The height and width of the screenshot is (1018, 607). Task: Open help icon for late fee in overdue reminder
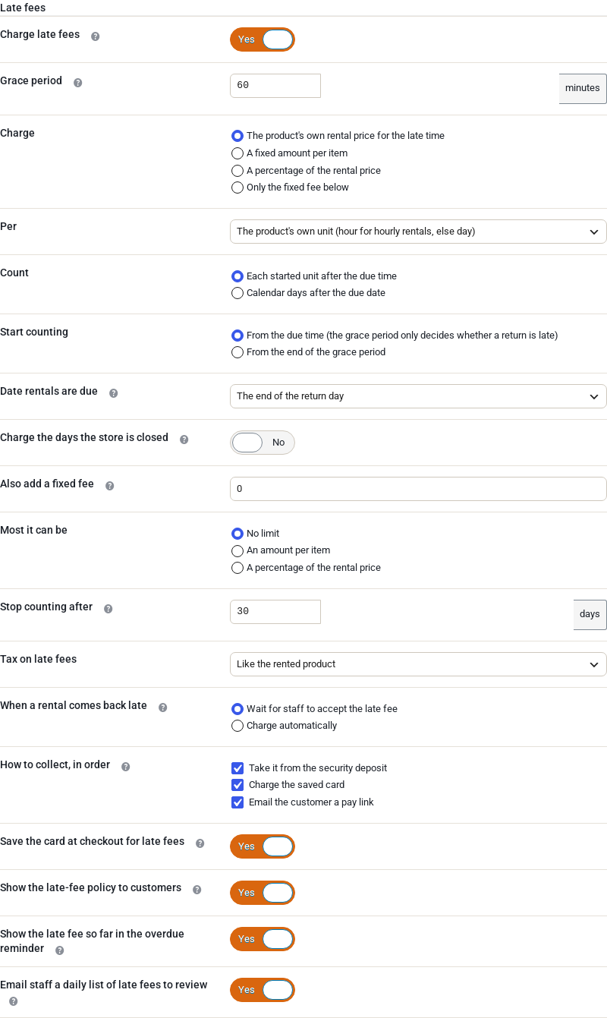tap(59, 950)
